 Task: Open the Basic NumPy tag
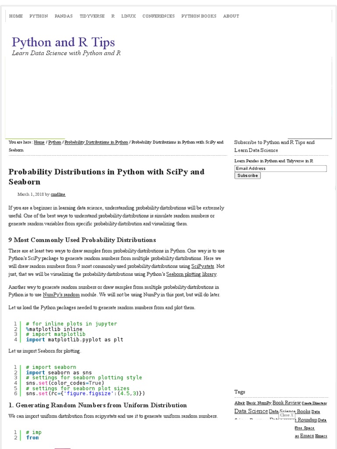click(x=259, y=403)
